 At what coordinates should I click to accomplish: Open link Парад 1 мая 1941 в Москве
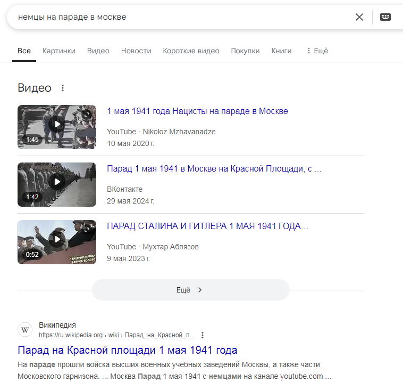214,168
